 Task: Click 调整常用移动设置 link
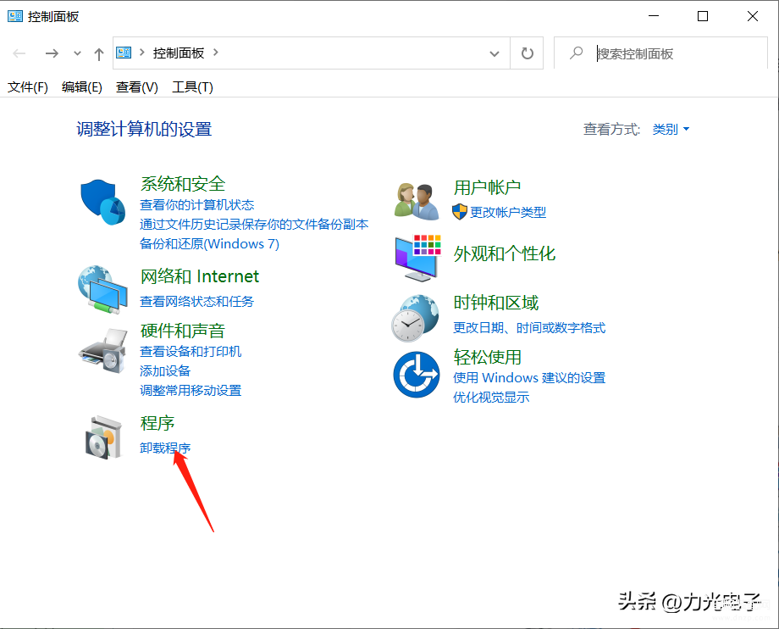point(191,390)
